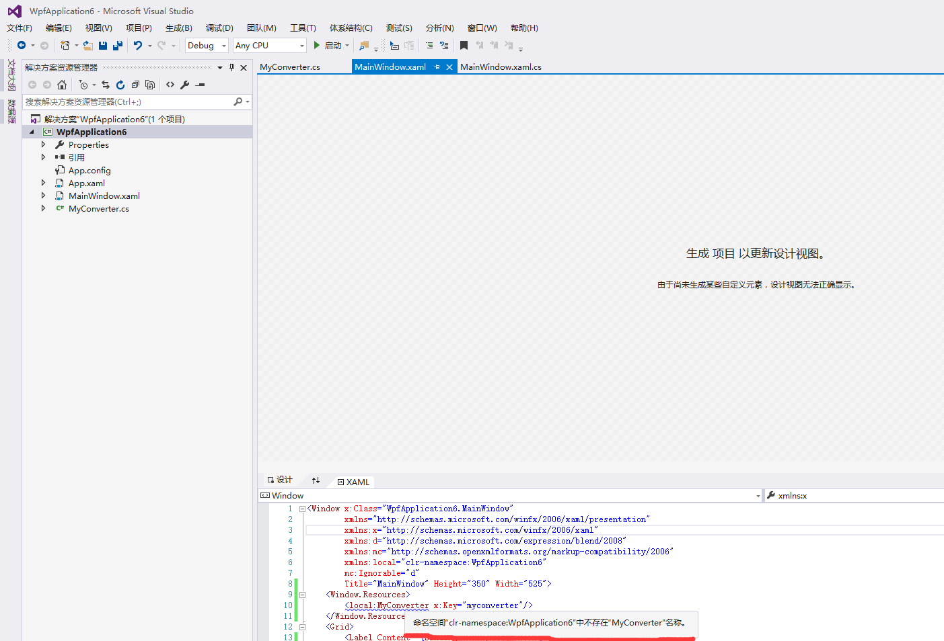Switch to the XAML view tab
The width and height of the screenshot is (944, 641).
click(353, 482)
